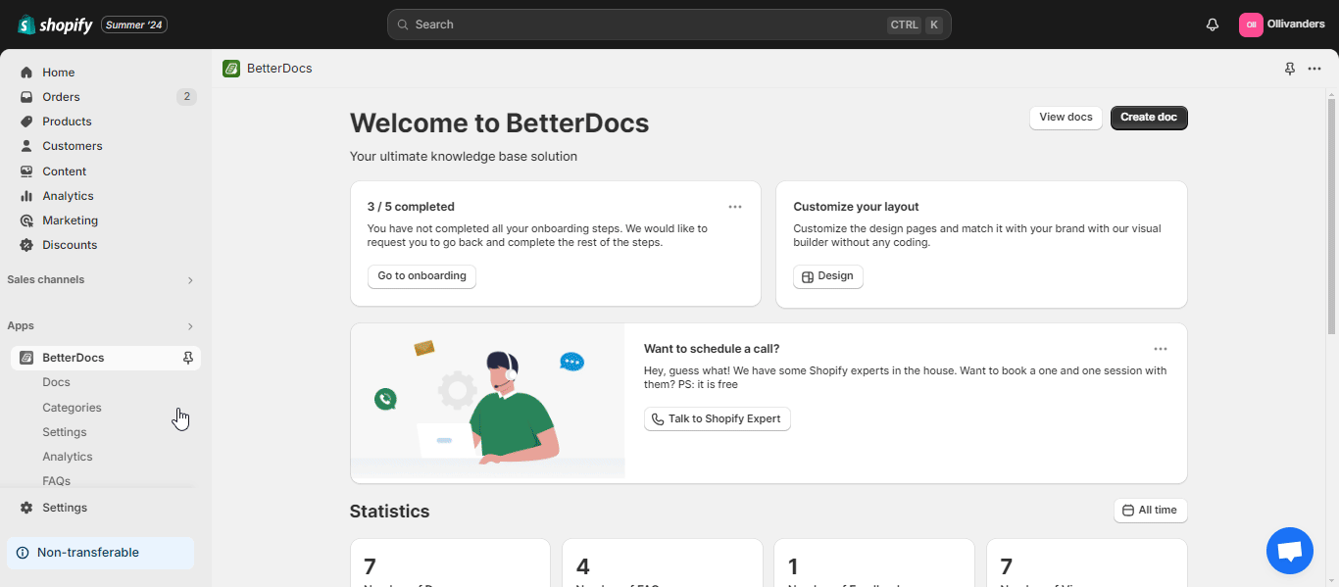
Task: Open the All time statistics filter
Action: 1150,510
